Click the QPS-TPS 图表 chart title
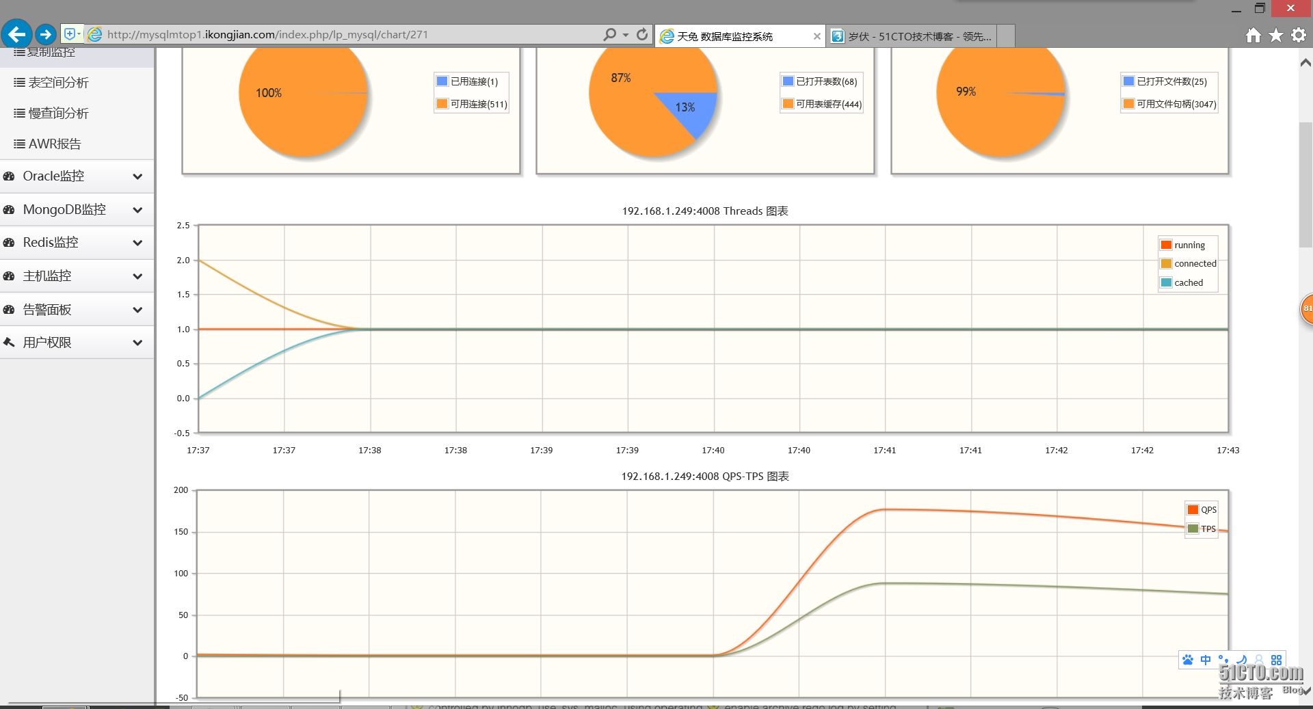The image size is (1313, 709). [x=705, y=477]
